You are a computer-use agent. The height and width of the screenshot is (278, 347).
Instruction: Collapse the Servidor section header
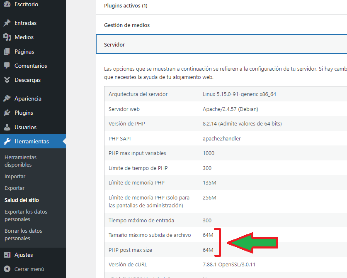click(221, 44)
